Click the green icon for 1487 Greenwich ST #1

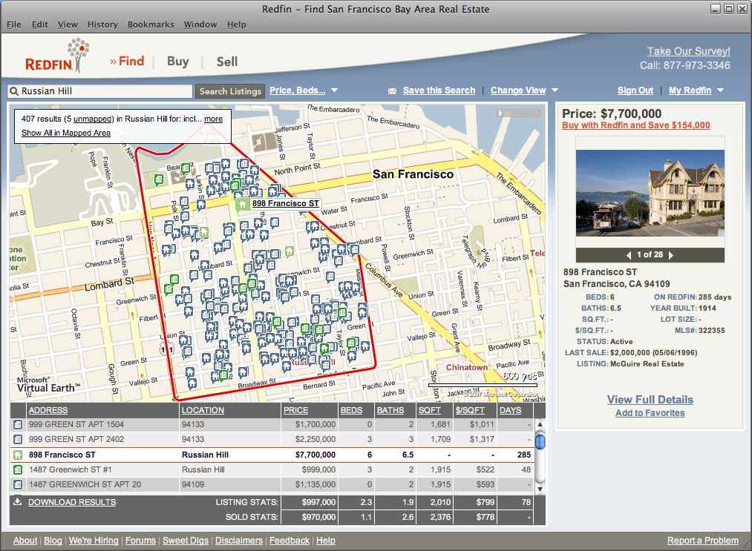tap(18, 470)
